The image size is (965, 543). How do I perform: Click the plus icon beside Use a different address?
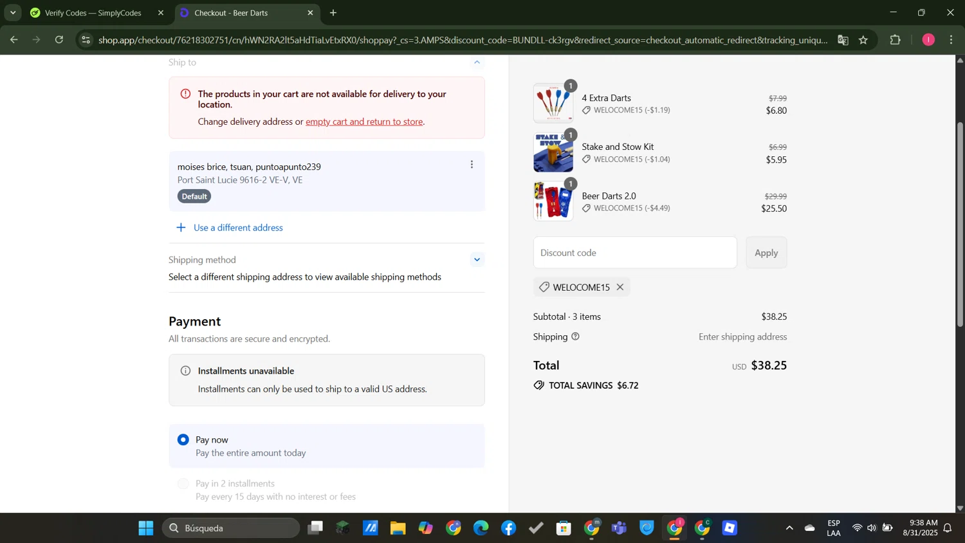tap(181, 228)
